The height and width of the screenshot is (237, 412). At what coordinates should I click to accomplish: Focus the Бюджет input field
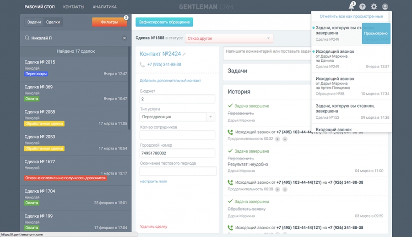177,99
